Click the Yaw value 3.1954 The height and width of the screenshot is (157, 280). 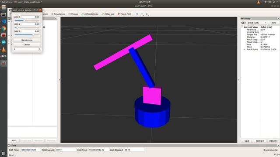click(264, 44)
